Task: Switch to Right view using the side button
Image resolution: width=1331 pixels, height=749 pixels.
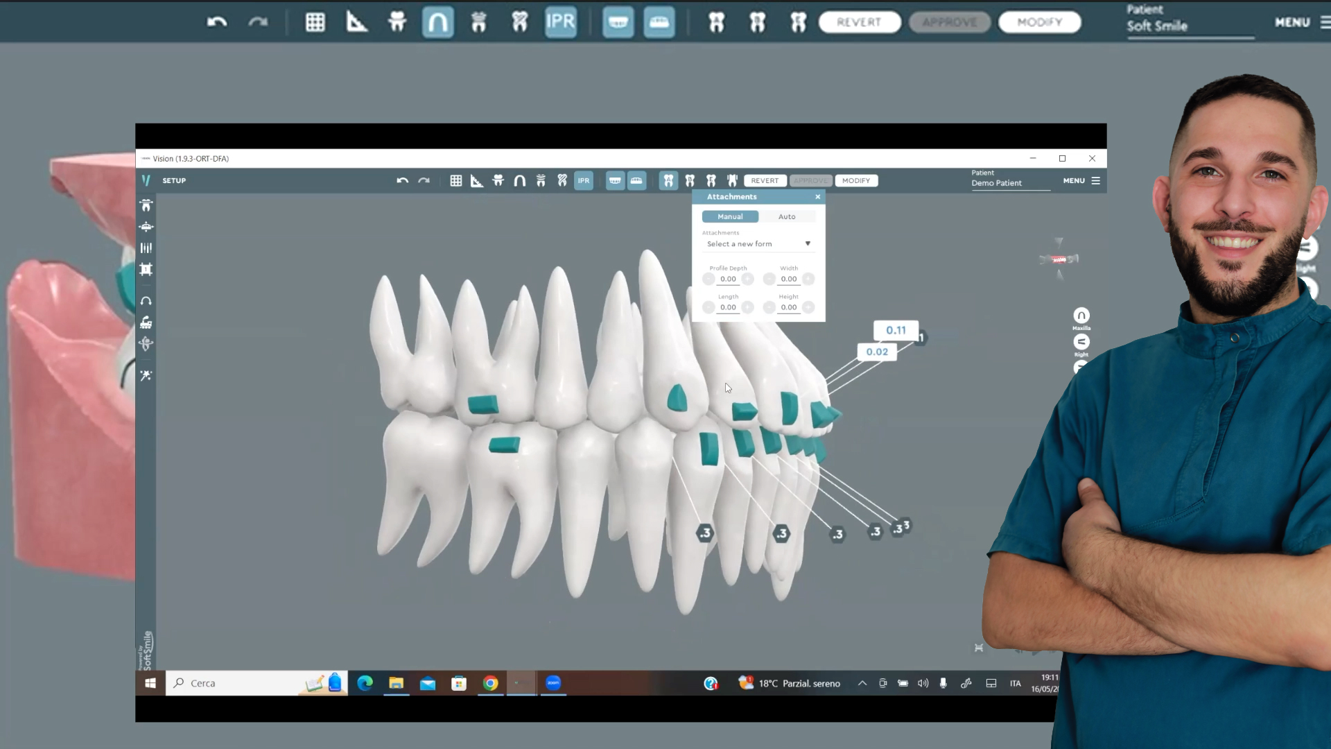Action: tap(1081, 342)
